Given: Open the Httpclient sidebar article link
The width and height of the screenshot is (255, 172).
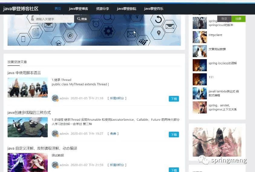Looking at the screenshot, I should click(x=215, y=35).
